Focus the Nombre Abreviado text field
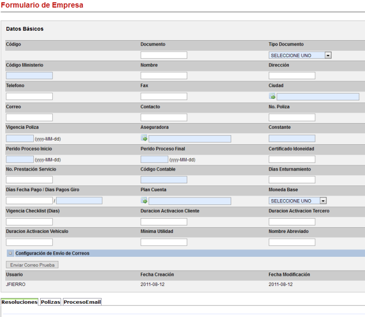 pos(291,243)
